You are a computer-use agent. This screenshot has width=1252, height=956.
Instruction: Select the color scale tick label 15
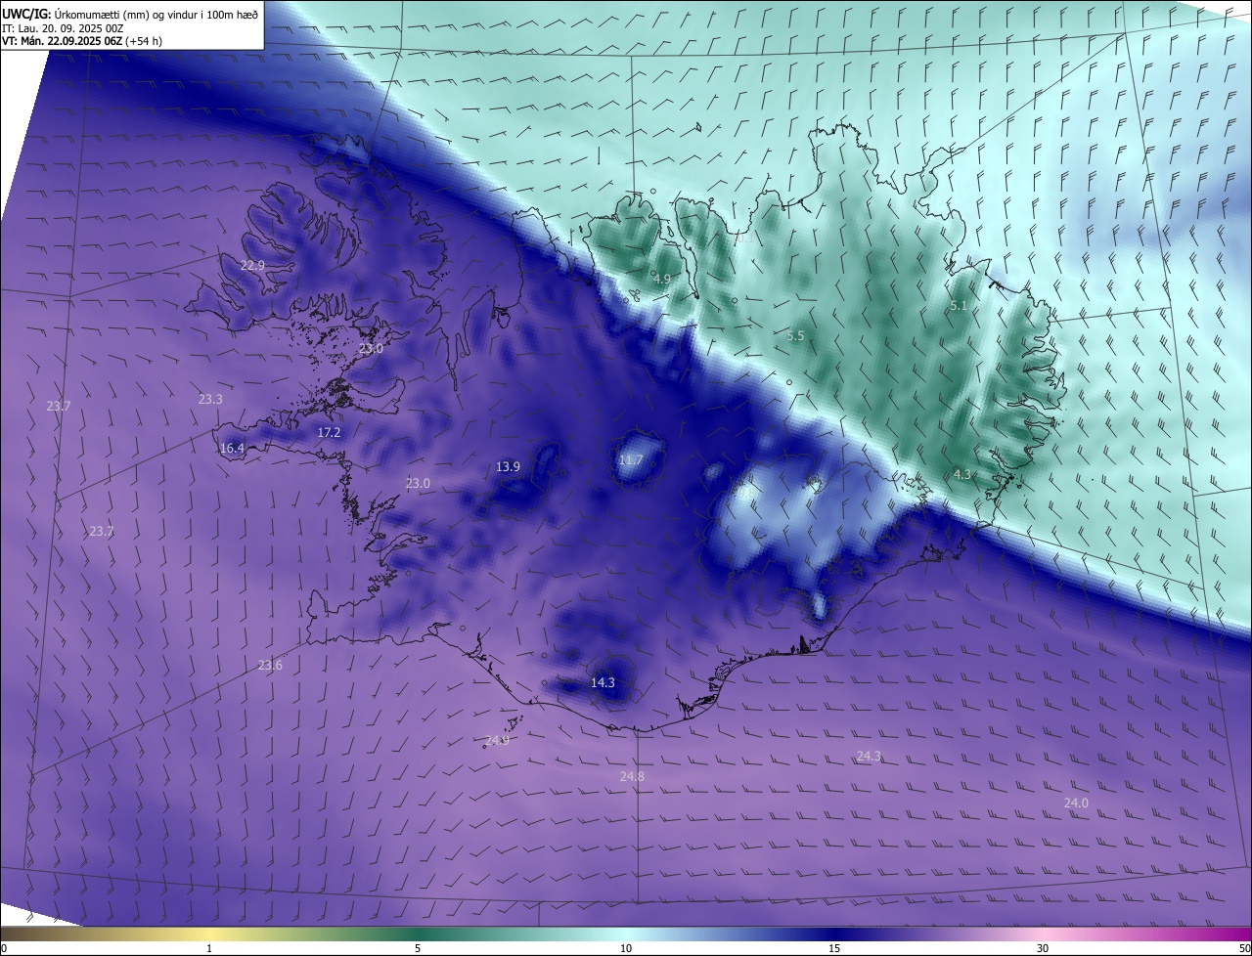pos(834,948)
